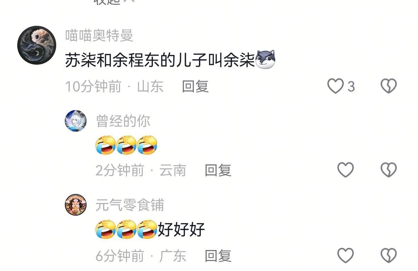Screen dimensions: 418x271
Task: Like 曾经的你's reply with heart icon
Action: click(346, 170)
